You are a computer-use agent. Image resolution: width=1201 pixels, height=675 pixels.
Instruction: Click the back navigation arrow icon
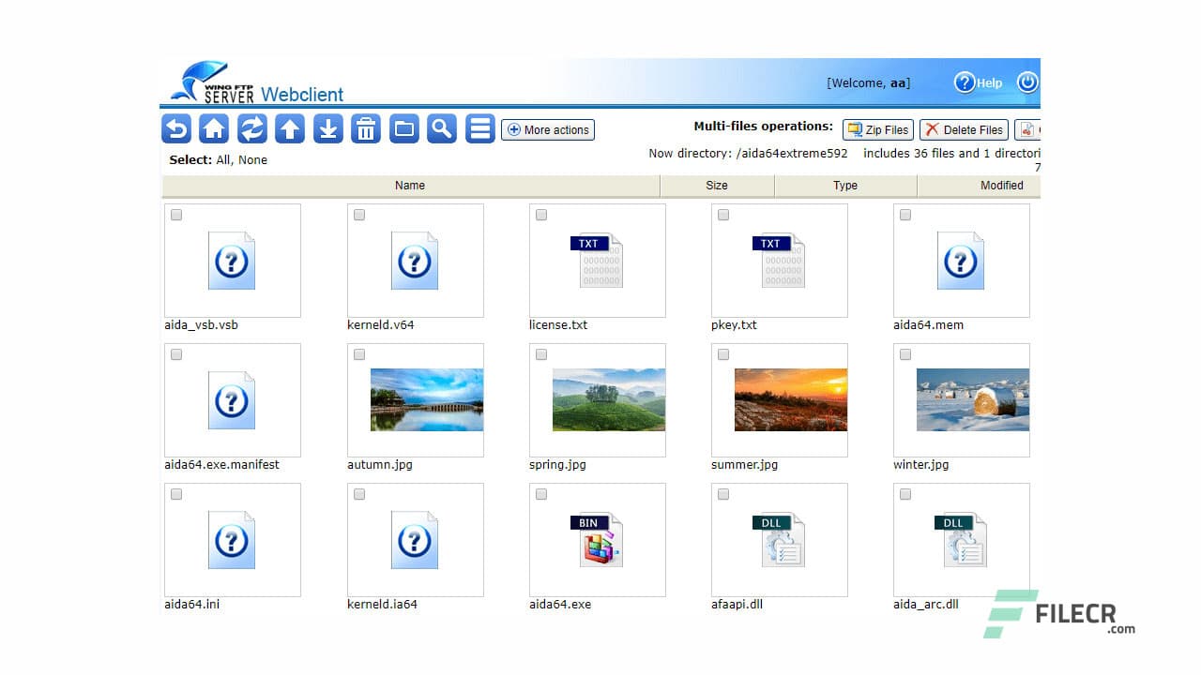[x=176, y=128]
